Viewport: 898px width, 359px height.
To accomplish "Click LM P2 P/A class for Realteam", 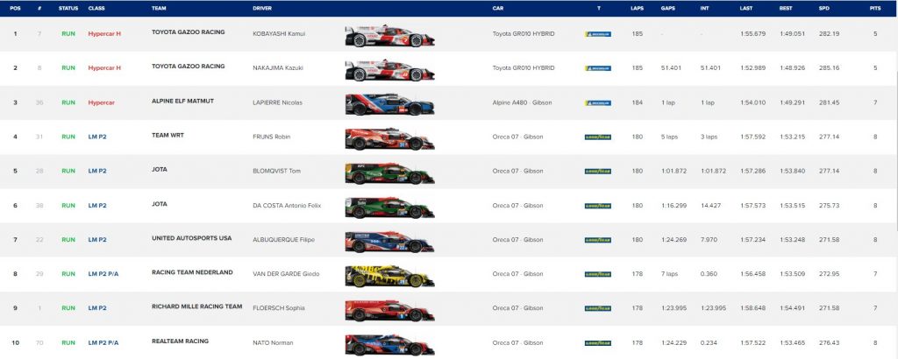I will 103,343.
